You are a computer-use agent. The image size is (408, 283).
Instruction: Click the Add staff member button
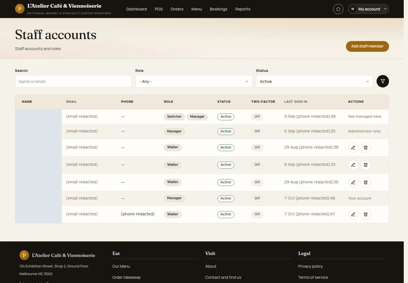coord(367,46)
